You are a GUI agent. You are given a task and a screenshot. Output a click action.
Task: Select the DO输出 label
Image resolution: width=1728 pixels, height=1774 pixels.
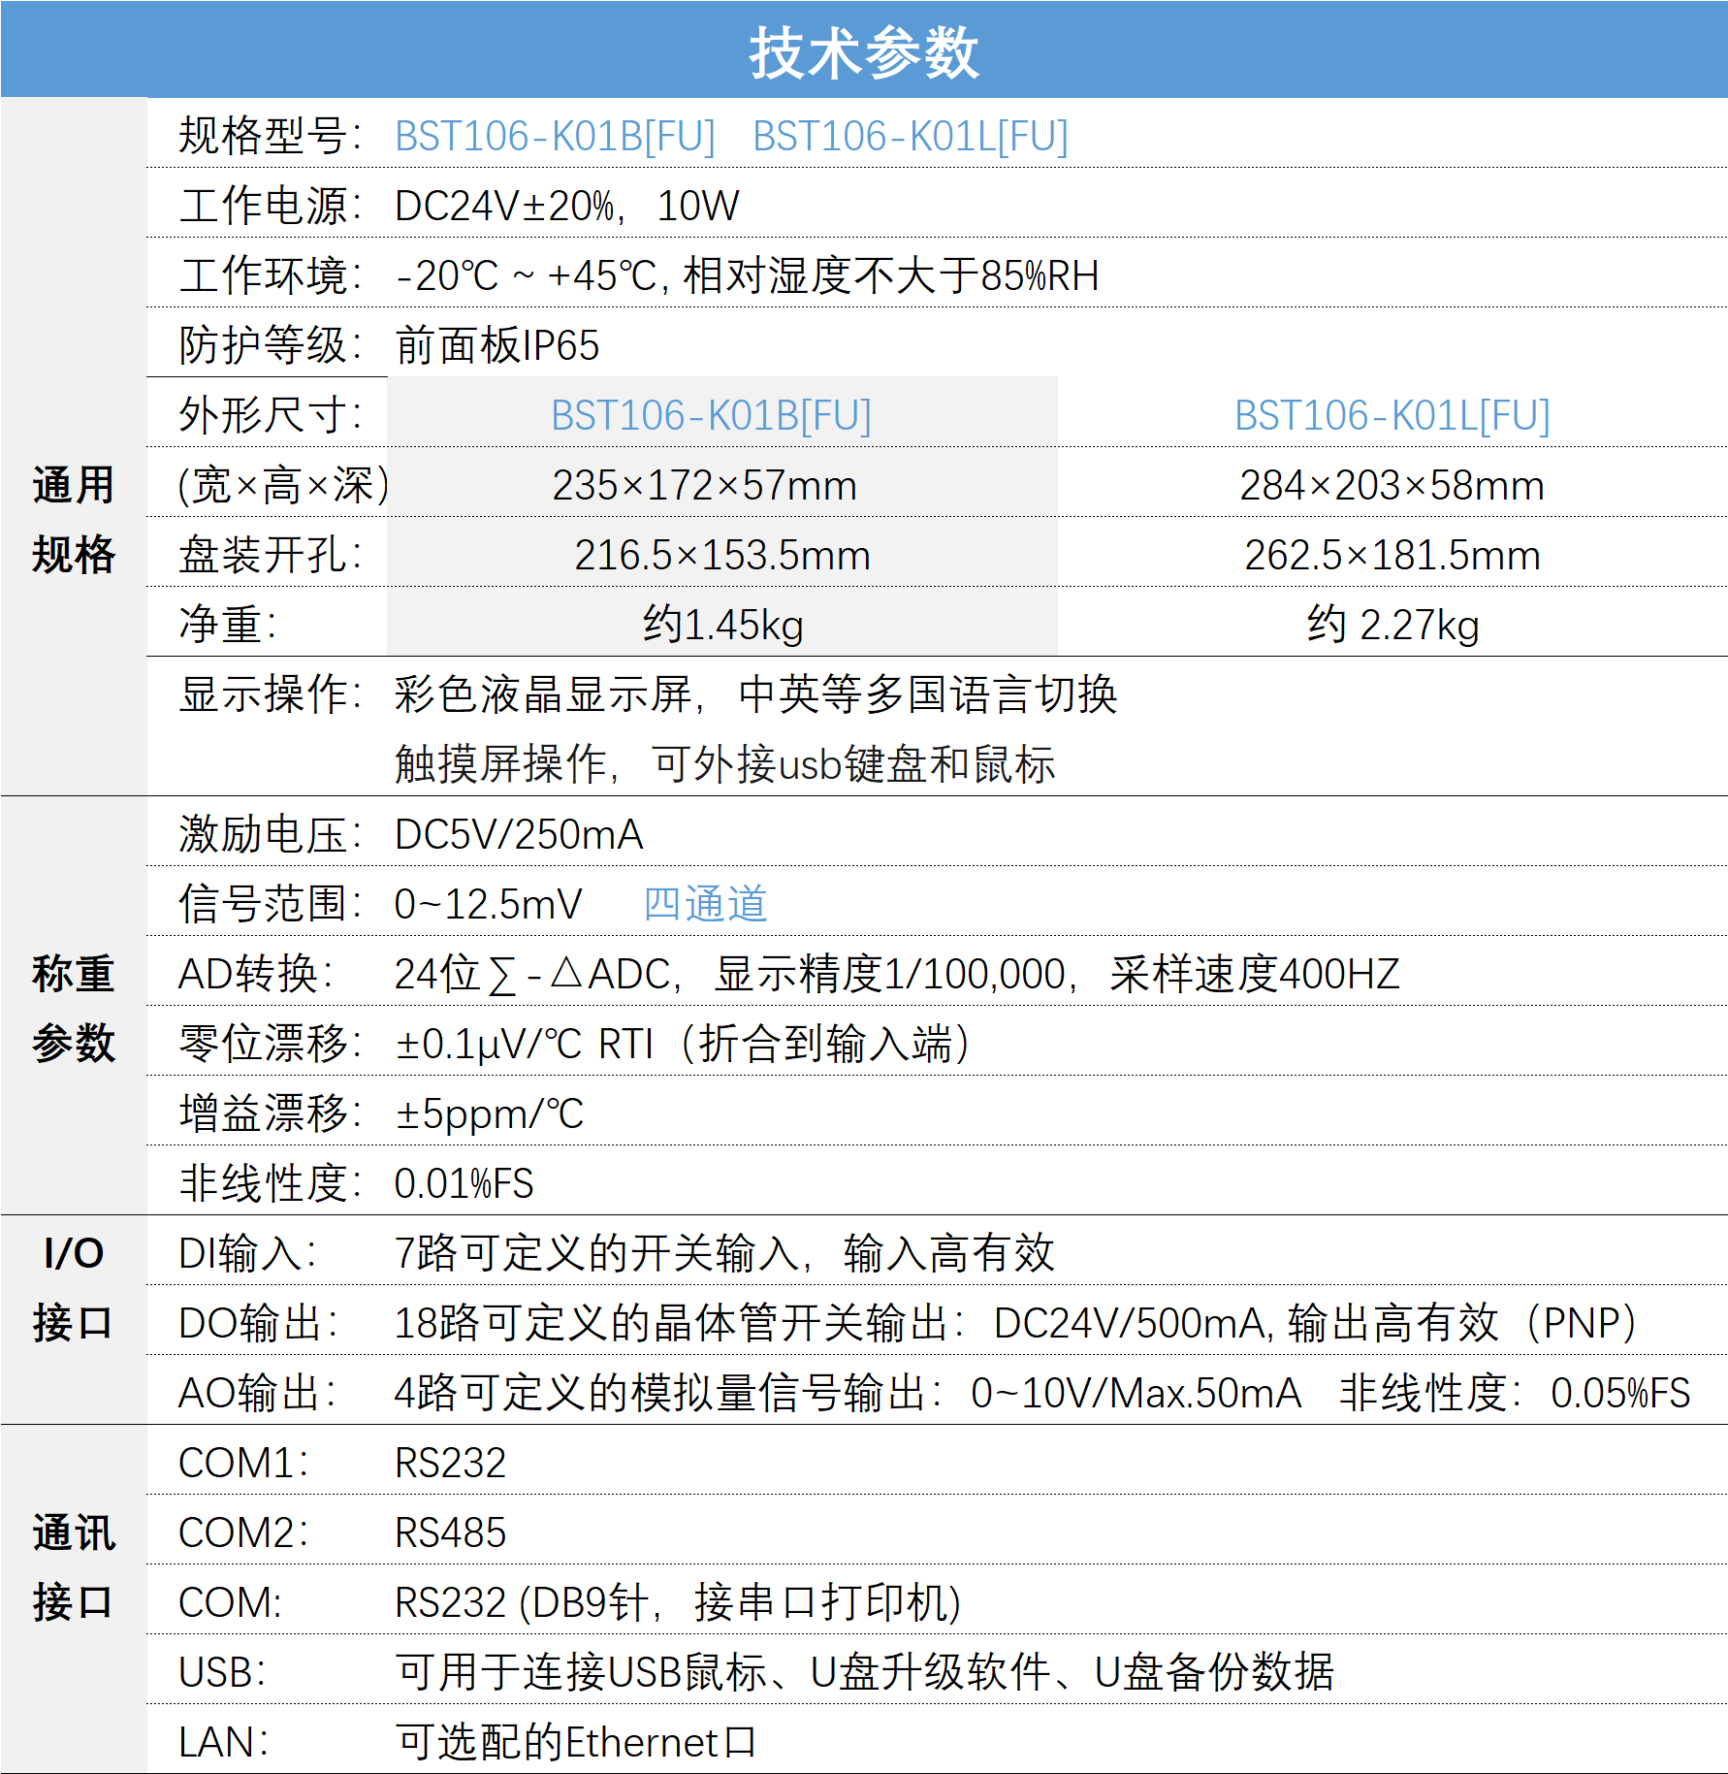point(258,1323)
